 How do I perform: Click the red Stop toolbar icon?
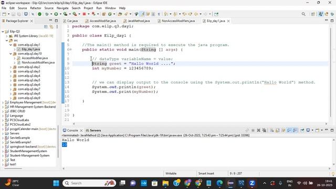[x=84, y=14]
